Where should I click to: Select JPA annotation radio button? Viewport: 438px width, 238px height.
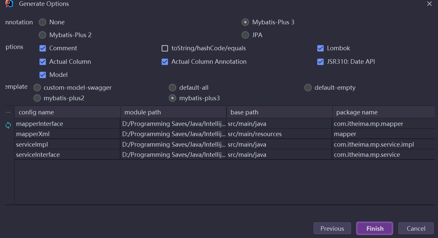coord(245,35)
